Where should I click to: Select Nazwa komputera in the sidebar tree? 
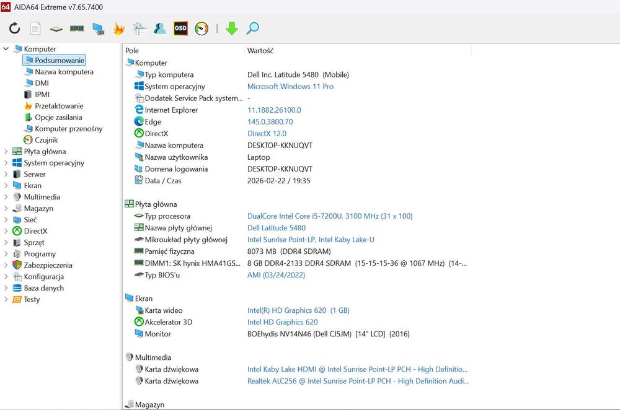point(64,72)
